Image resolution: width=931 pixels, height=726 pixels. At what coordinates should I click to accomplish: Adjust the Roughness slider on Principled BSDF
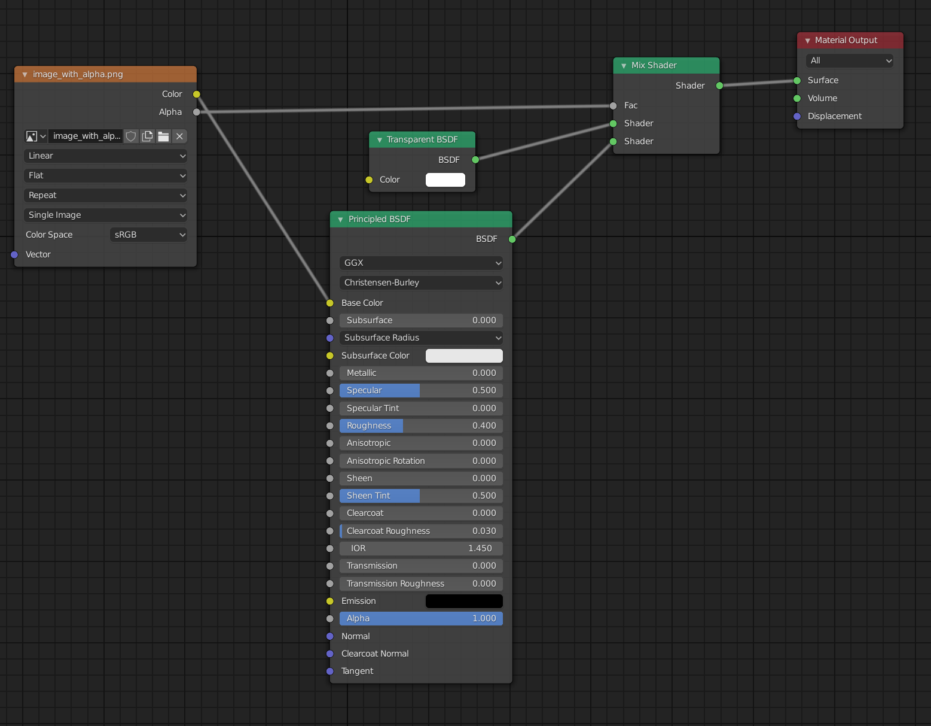(420, 426)
